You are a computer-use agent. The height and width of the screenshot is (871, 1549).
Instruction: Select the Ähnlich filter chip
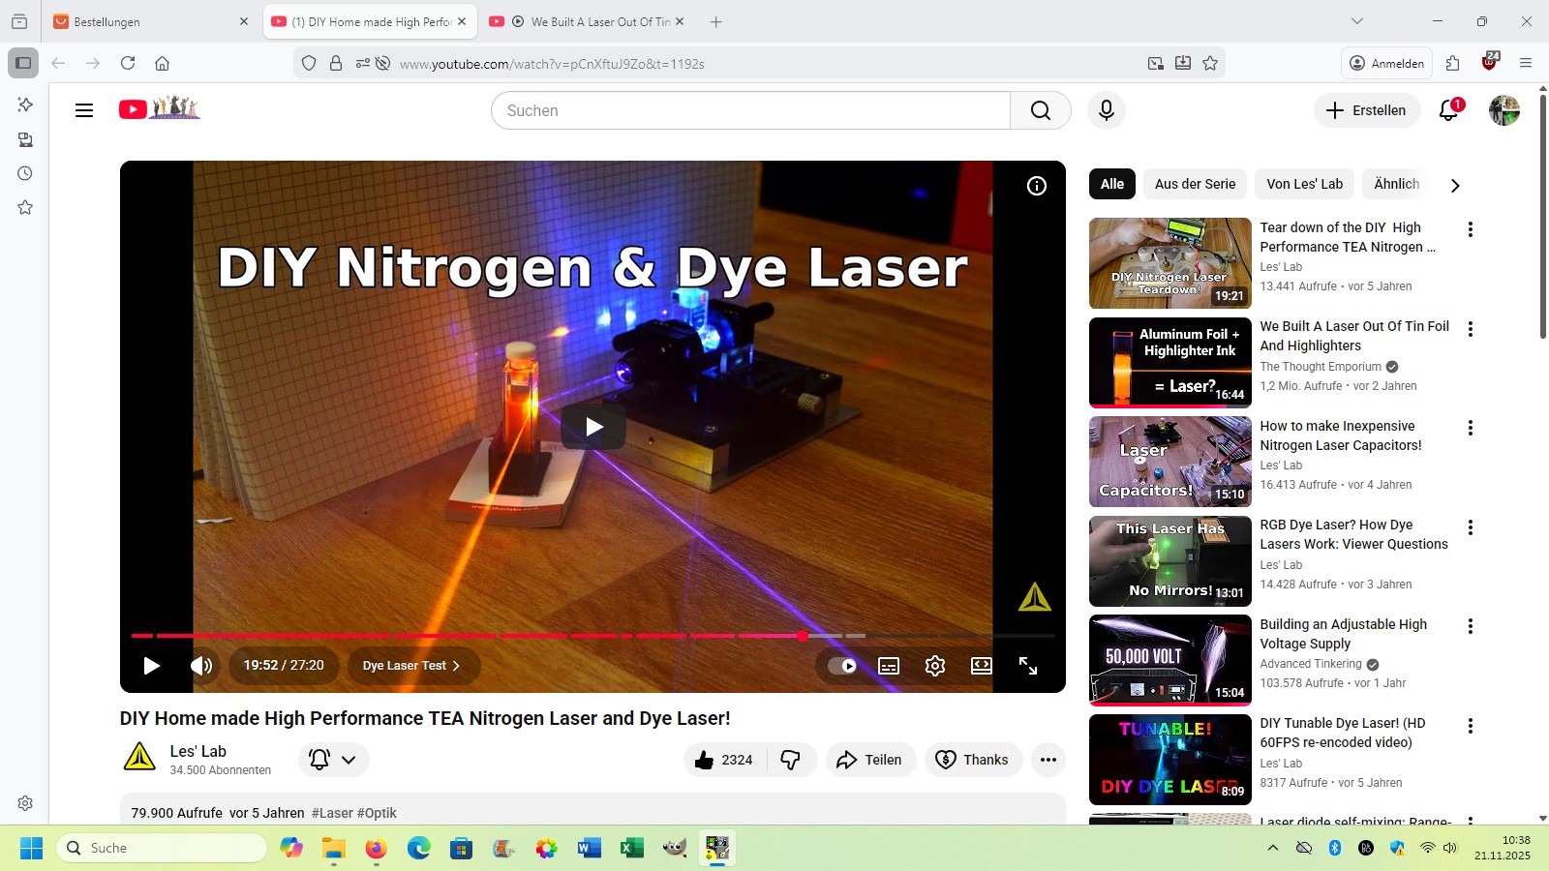[1396, 184]
